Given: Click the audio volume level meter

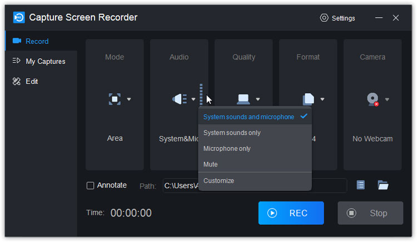Looking at the screenshot, I should 201,95.
